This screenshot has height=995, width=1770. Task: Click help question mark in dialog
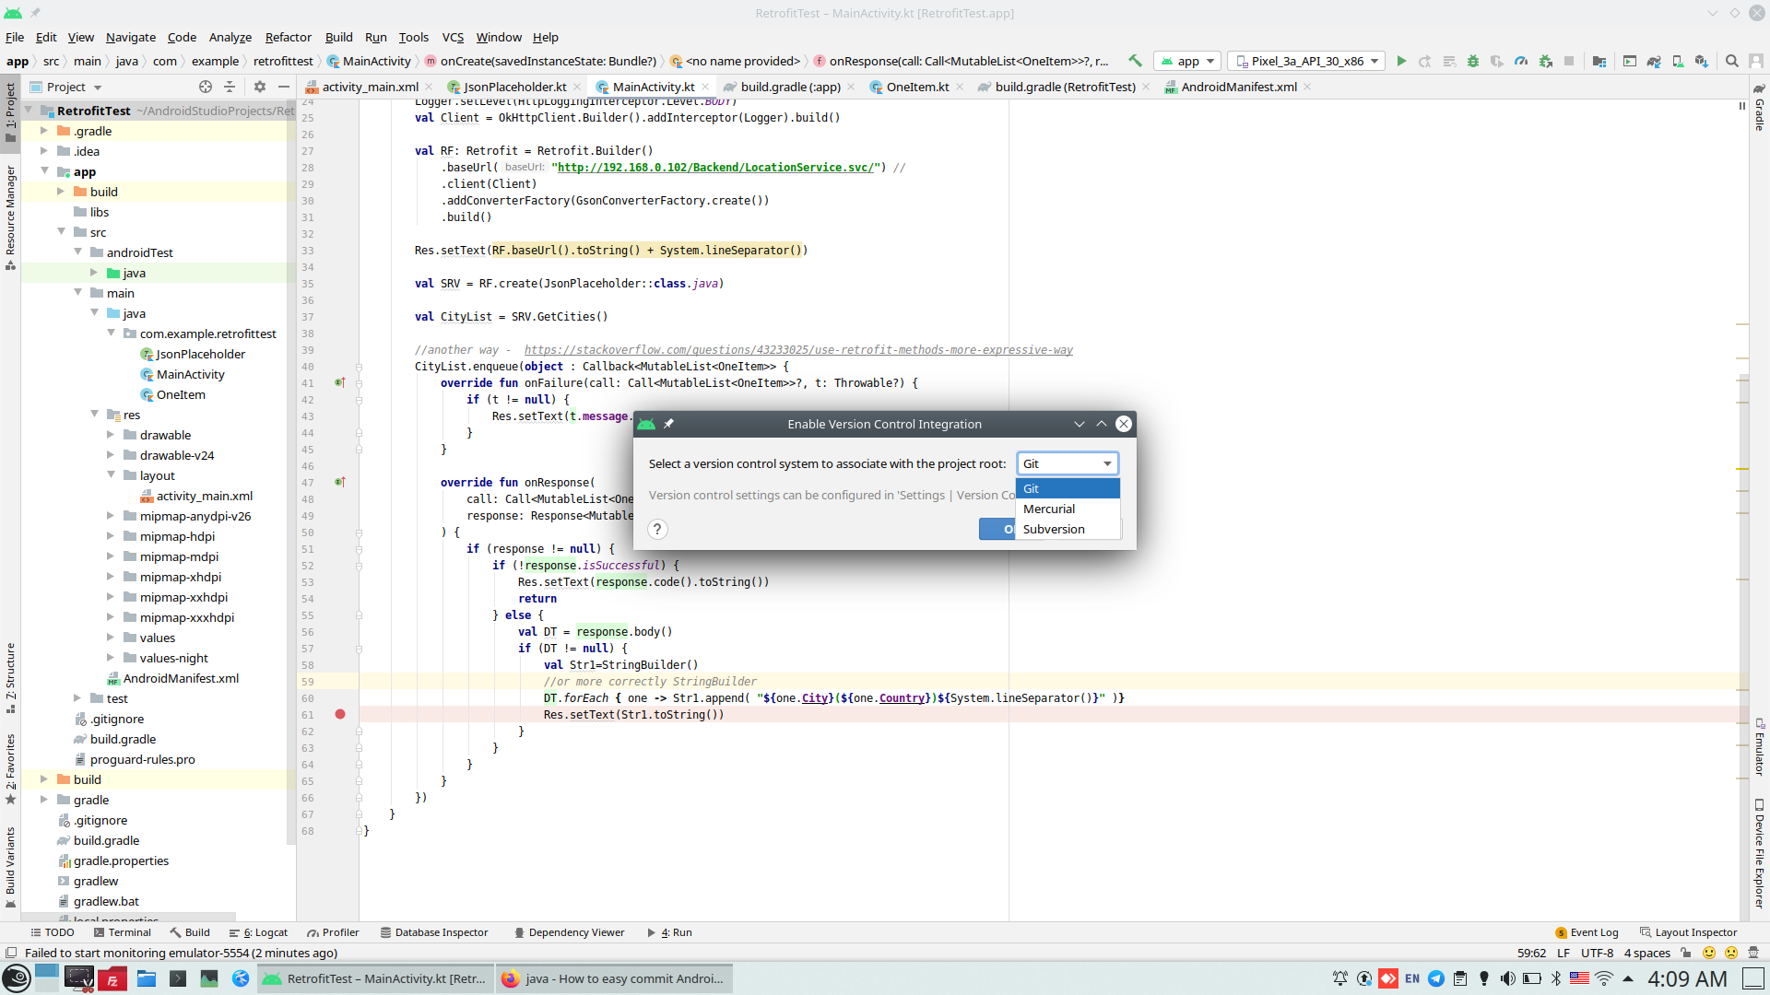(657, 529)
